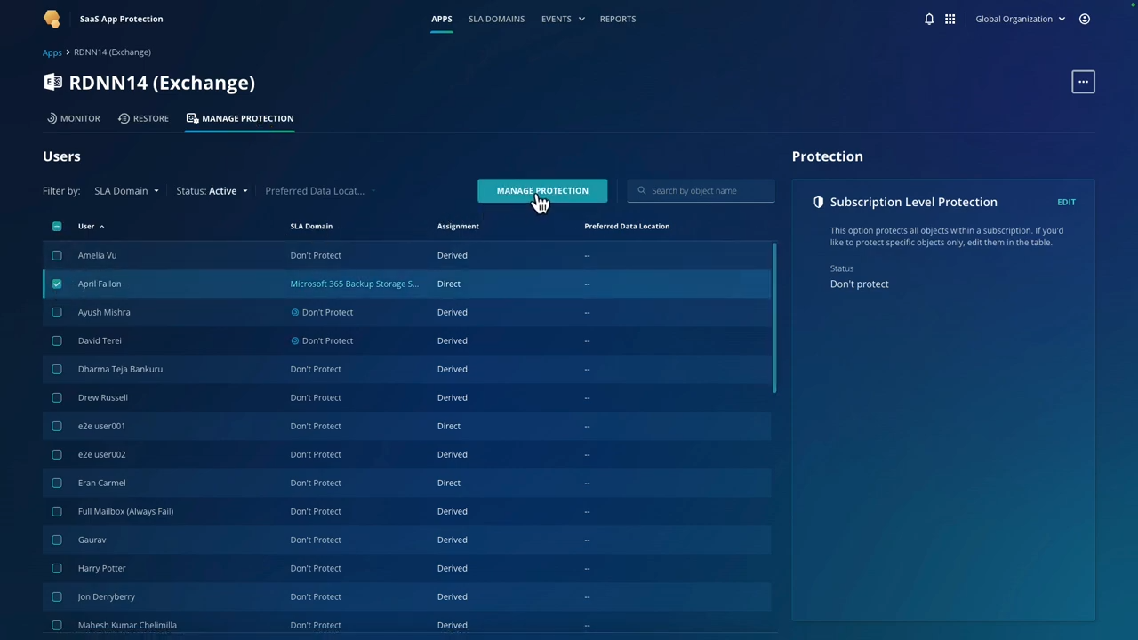The image size is (1138, 640).
Task: Switch to the Manage Protection tab
Action: pos(240,118)
